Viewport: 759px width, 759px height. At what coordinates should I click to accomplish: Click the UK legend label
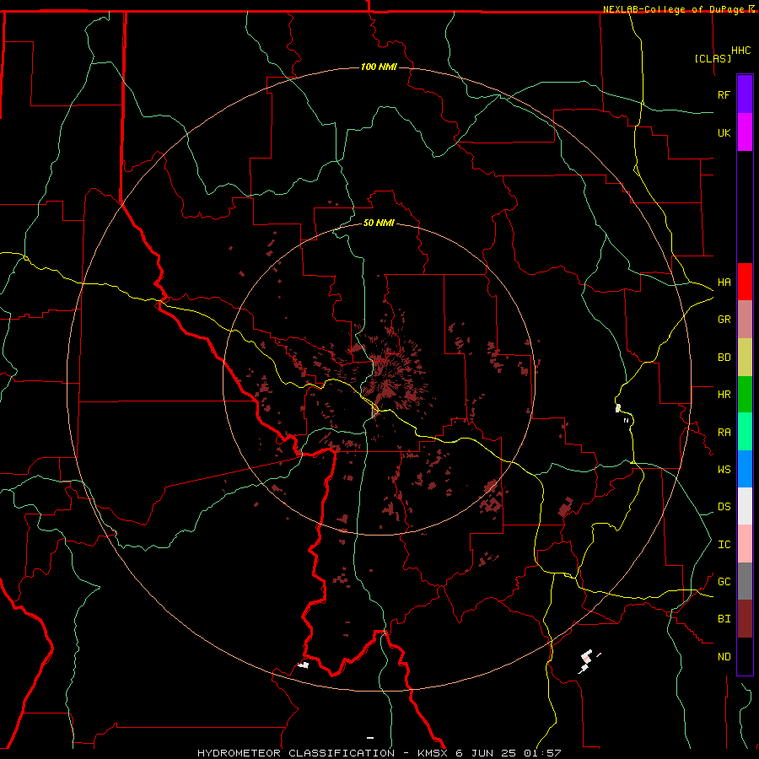724,132
